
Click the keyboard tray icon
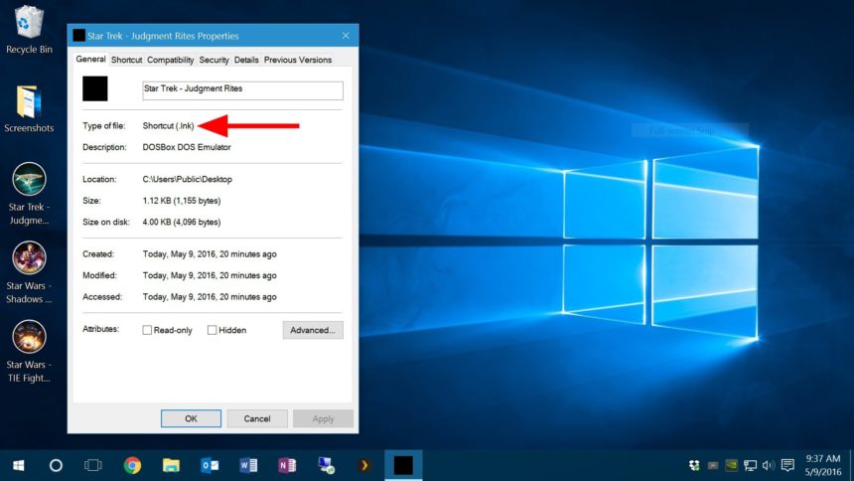[x=712, y=465]
